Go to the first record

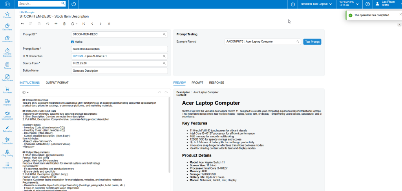click(84, 24)
